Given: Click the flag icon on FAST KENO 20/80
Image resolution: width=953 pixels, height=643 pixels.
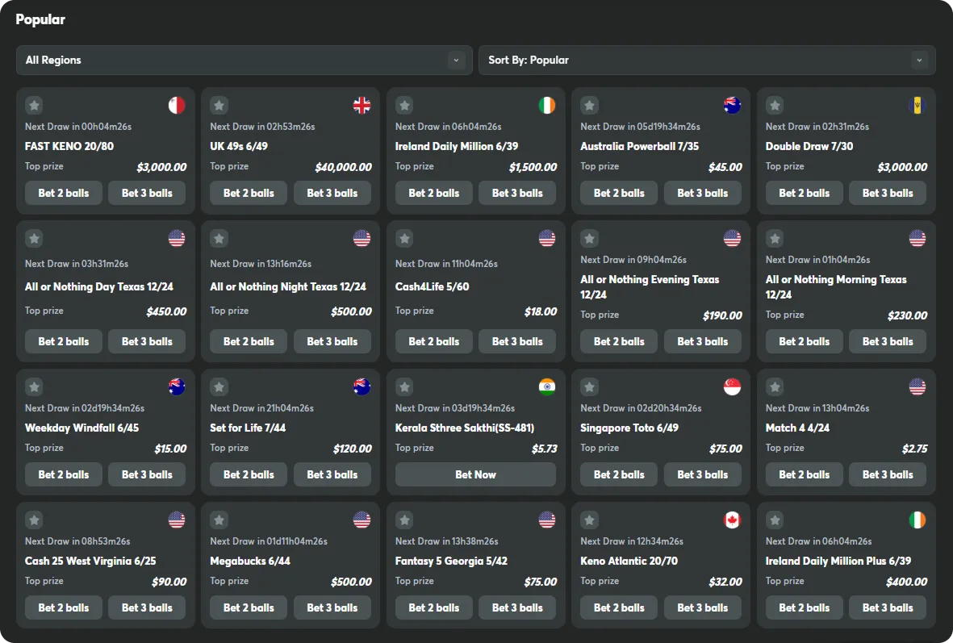Looking at the screenshot, I should click(177, 105).
